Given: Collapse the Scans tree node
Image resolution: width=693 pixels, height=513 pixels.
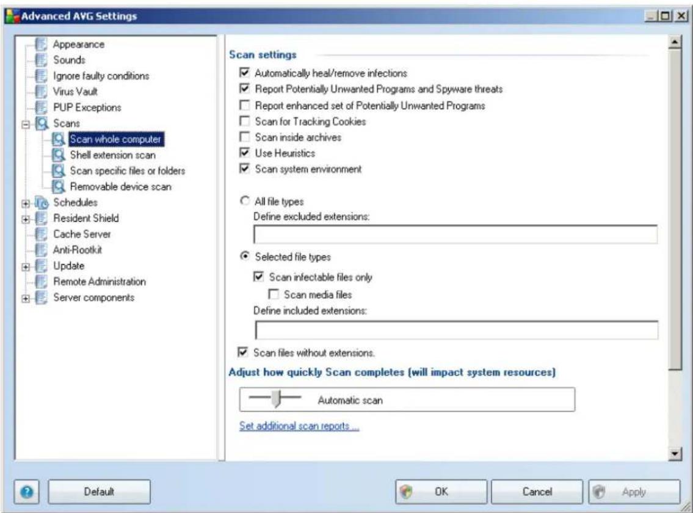Looking at the screenshot, I should [26, 125].
